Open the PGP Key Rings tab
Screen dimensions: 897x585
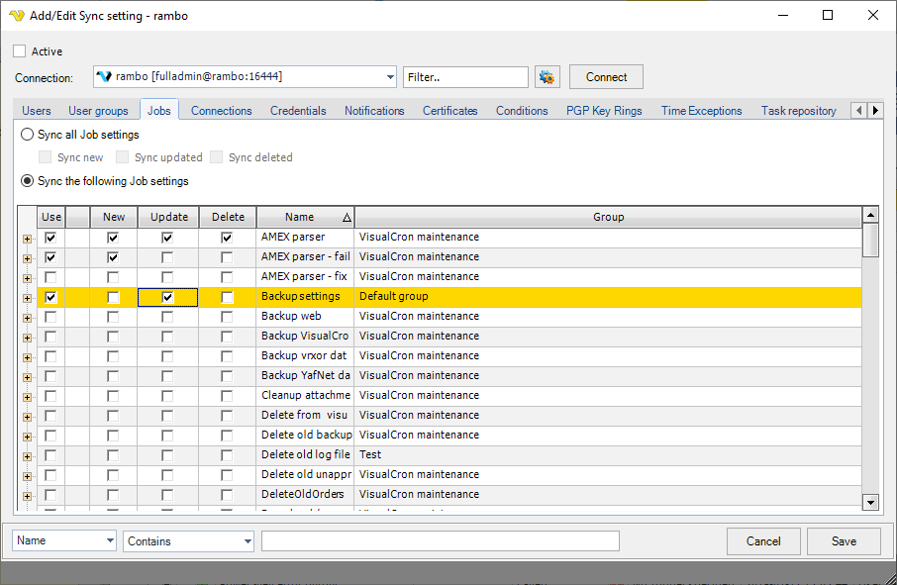coord(603,111)
